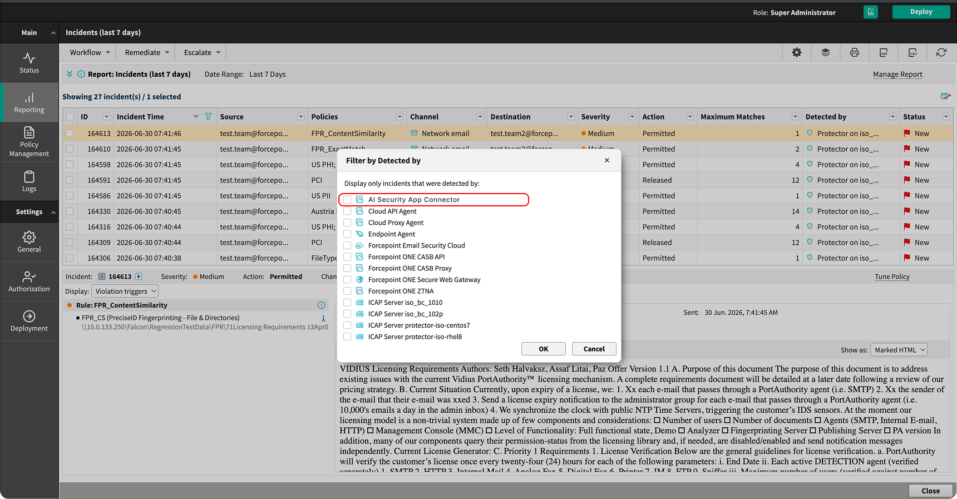The height and width of the screenshot is (499, 957).
Task: Open the Escalate dropdown menu
Action: (x=203, y=52)
